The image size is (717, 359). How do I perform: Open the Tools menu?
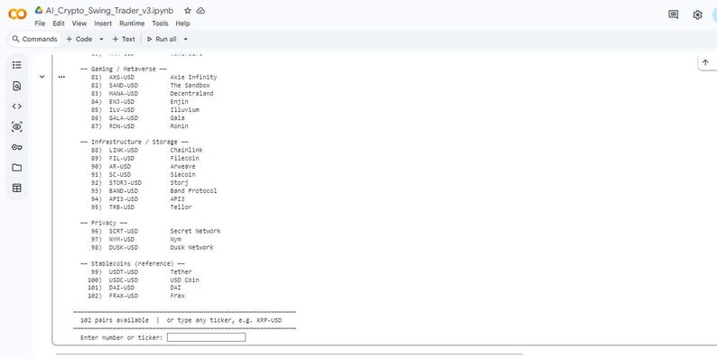click(x=160, y=23)
